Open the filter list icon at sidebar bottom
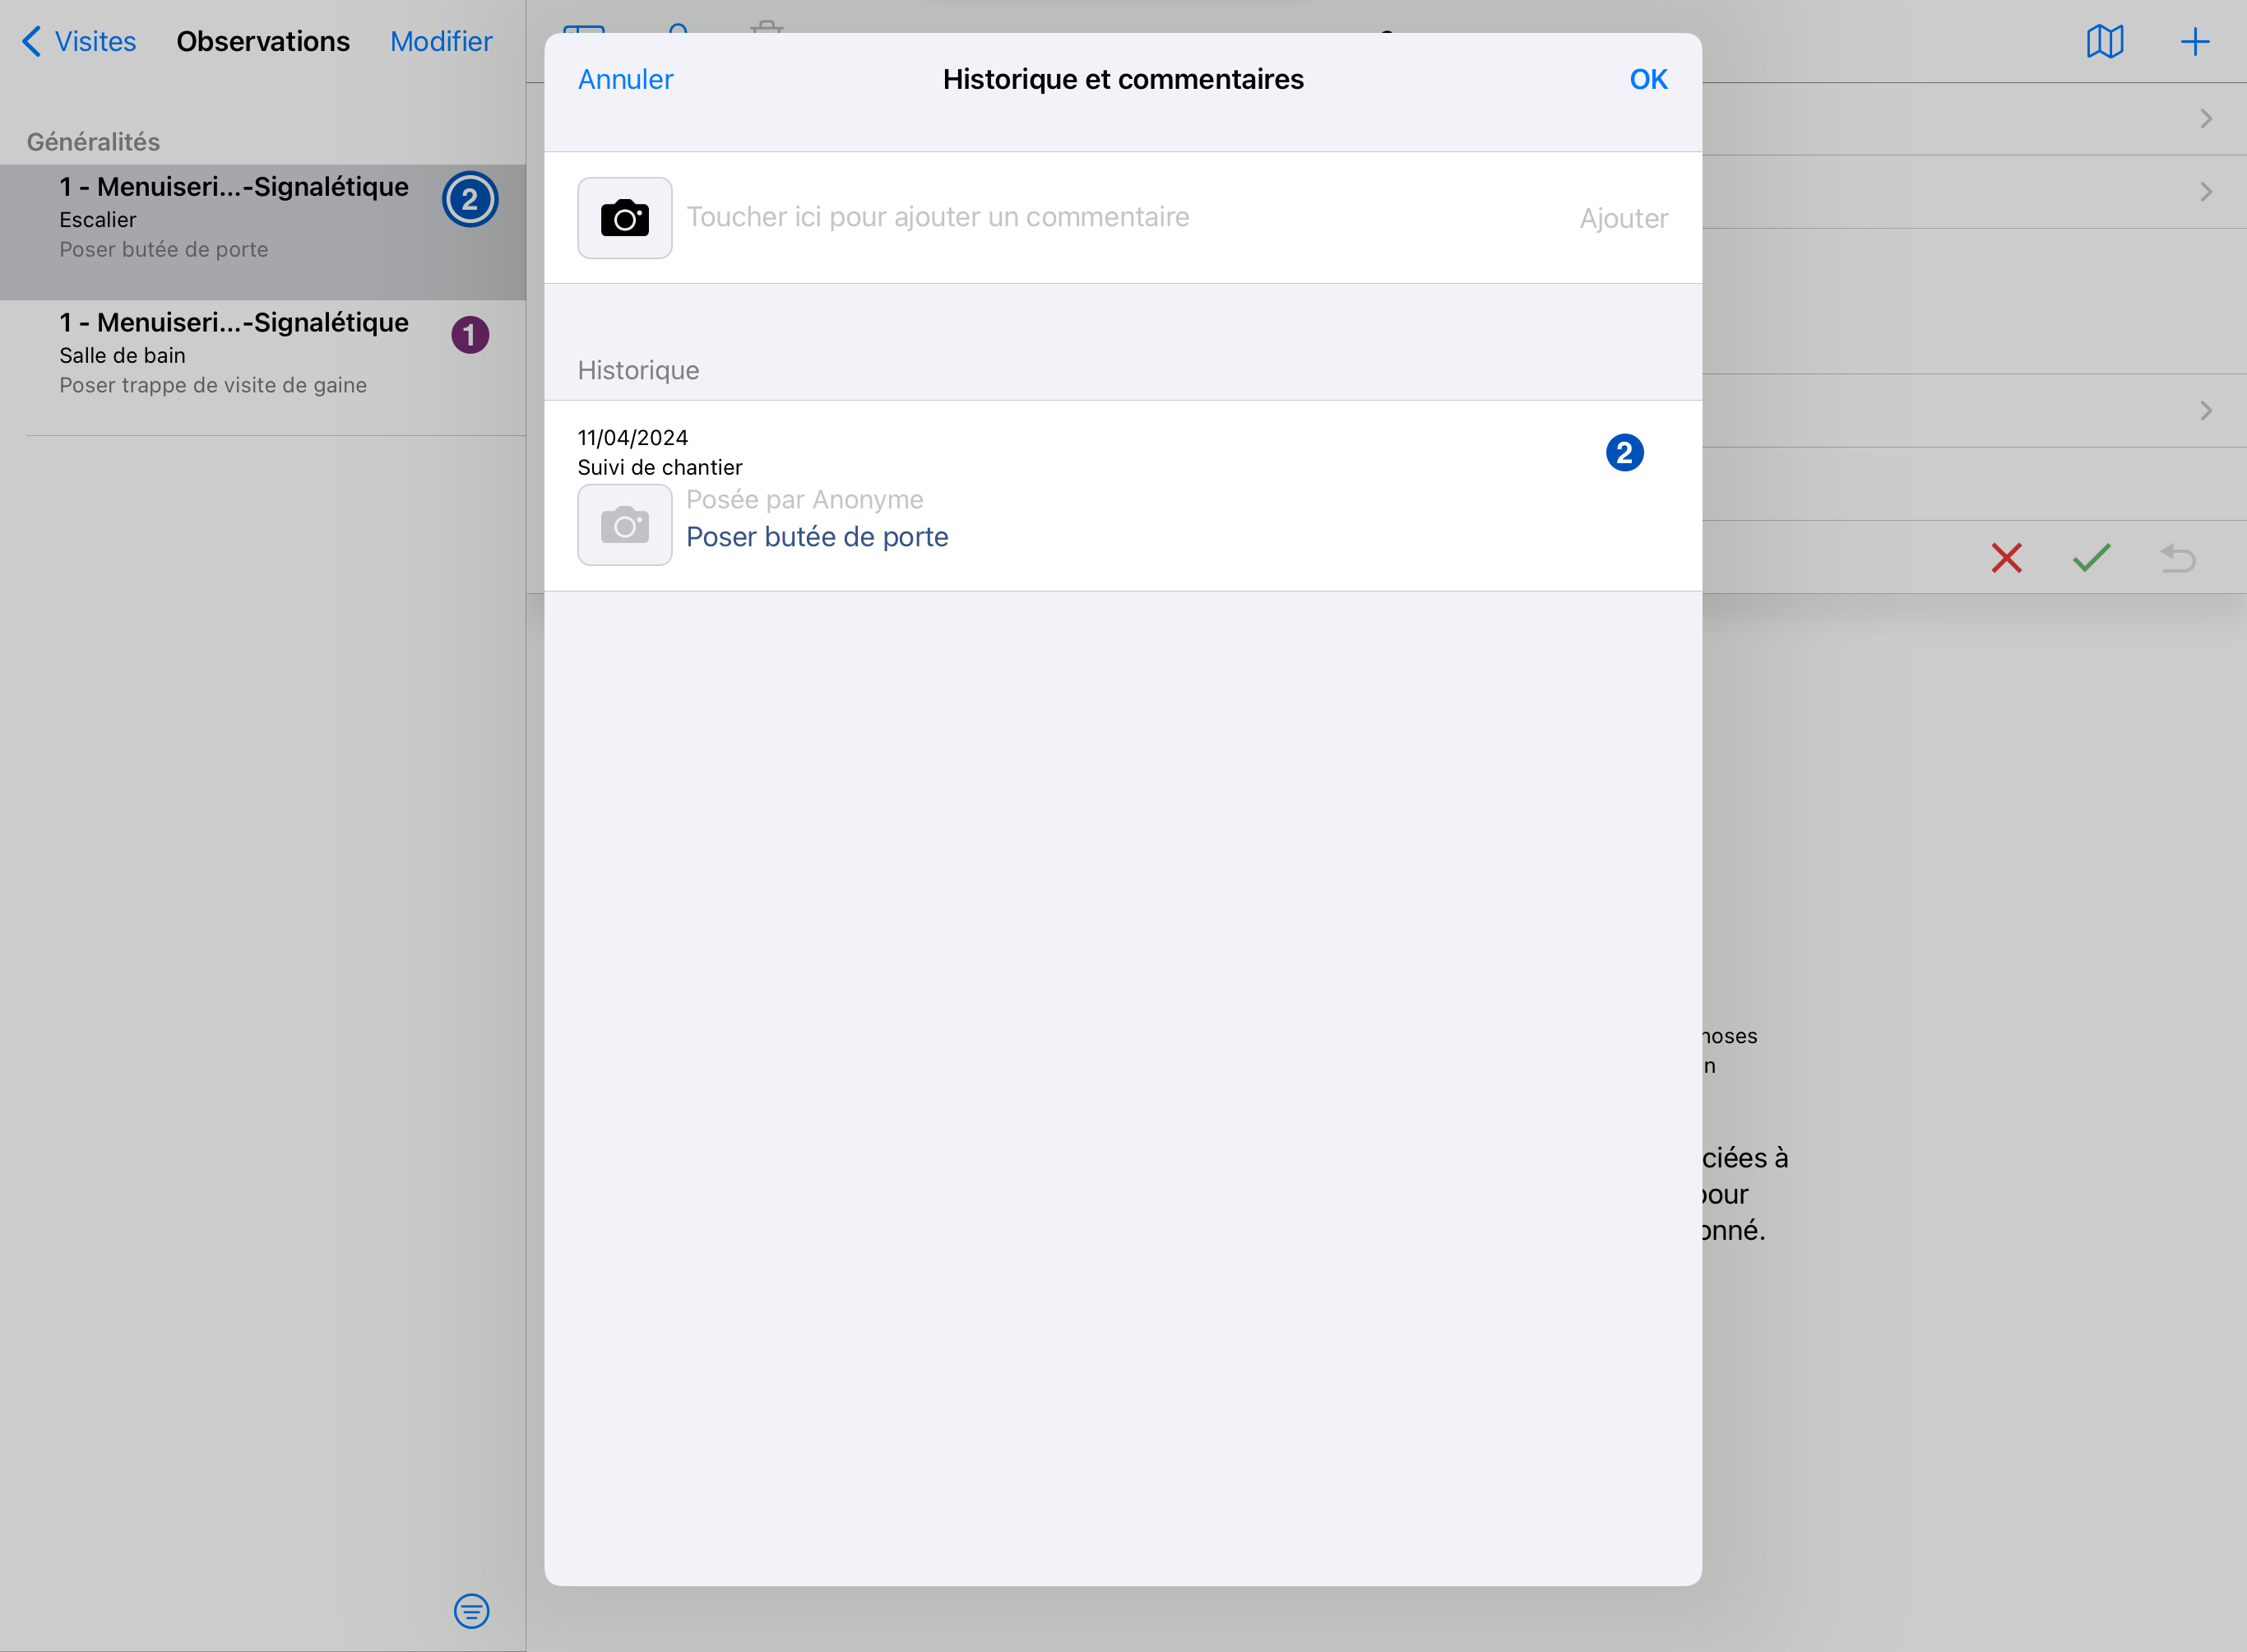Image resolution: width=2247 pixels, height=1652 pixels. coord(470,1611)
